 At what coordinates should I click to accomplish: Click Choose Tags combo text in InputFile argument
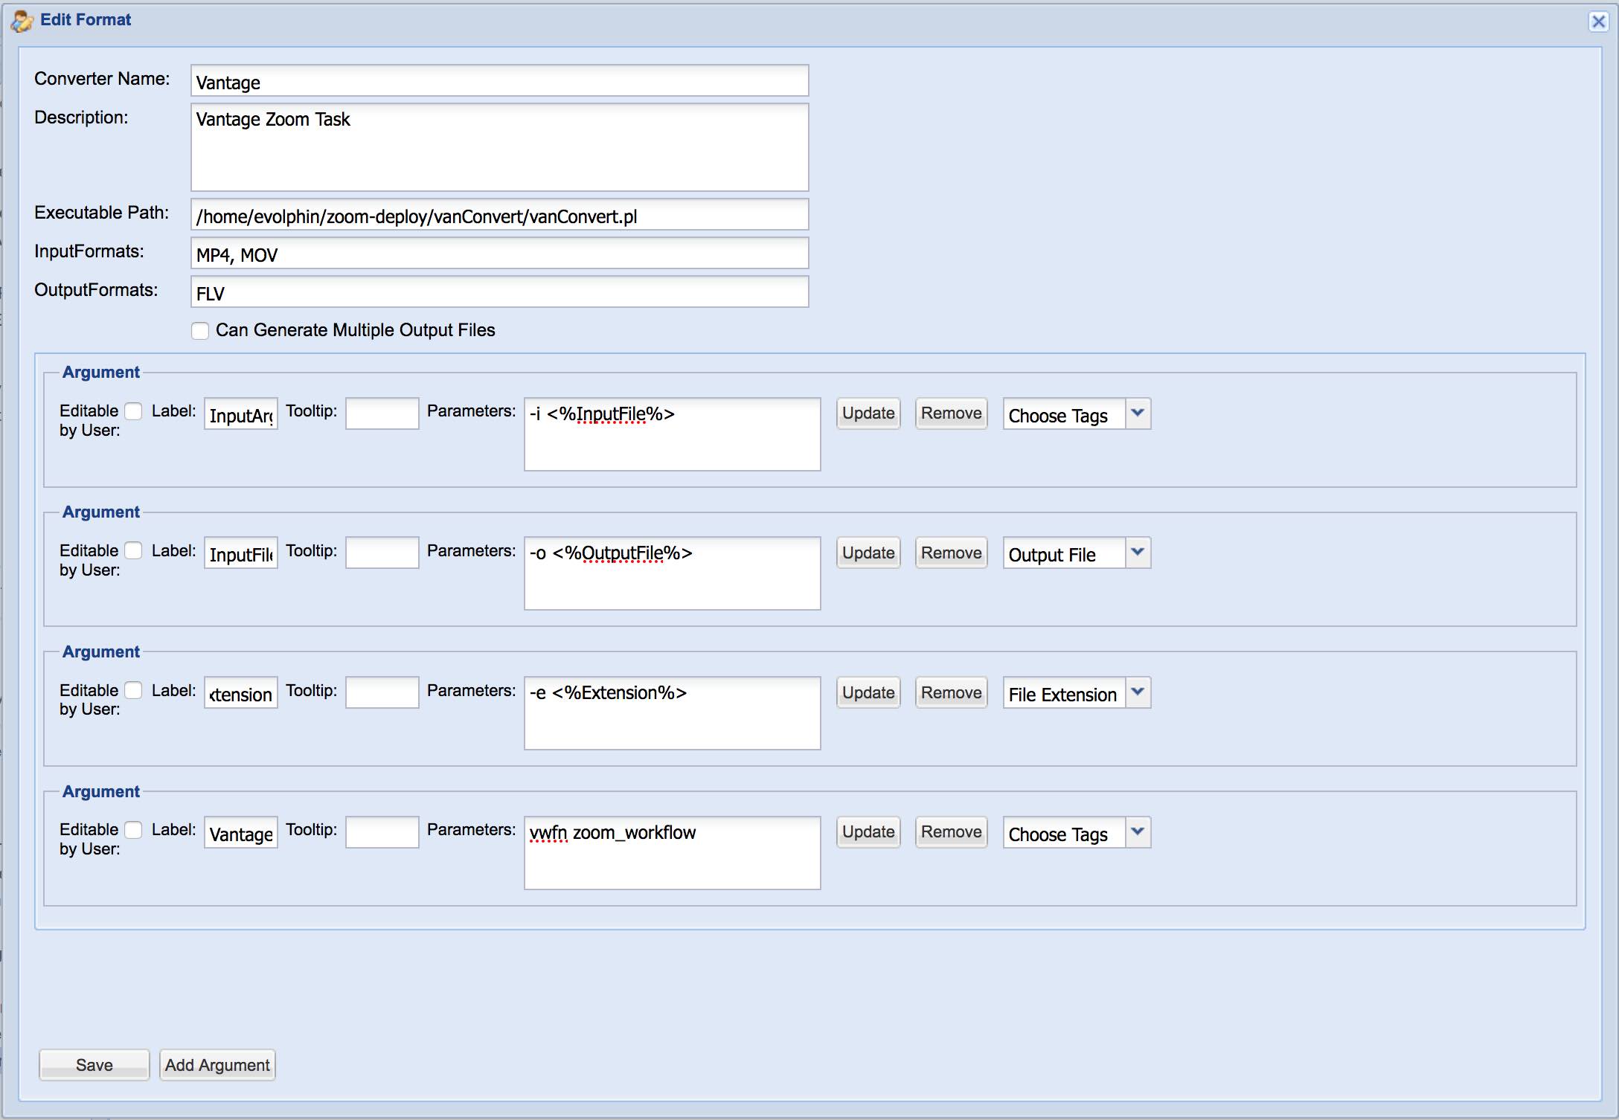(1064, 414)
